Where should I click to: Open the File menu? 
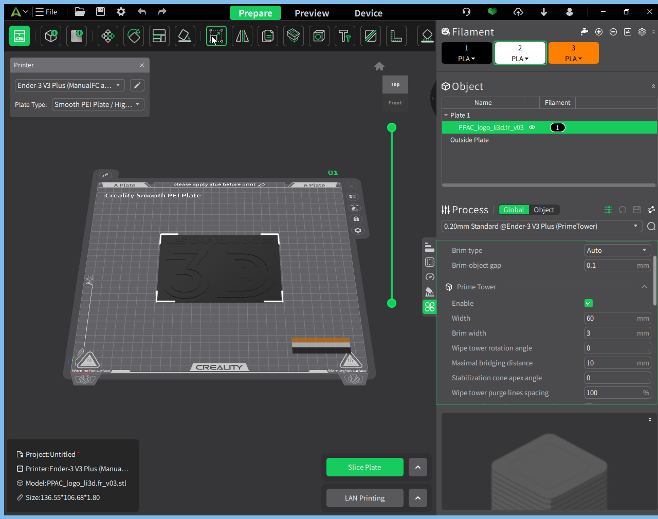[x=46, y=12]
